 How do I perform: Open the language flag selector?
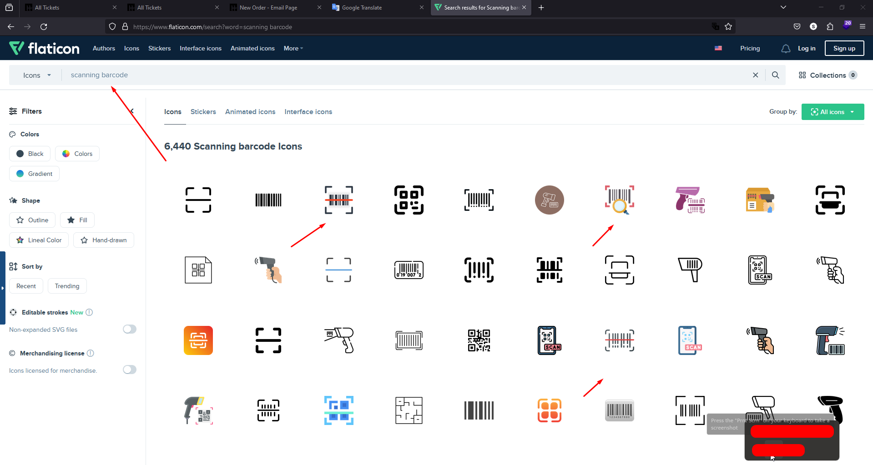(x=718, y=48)
